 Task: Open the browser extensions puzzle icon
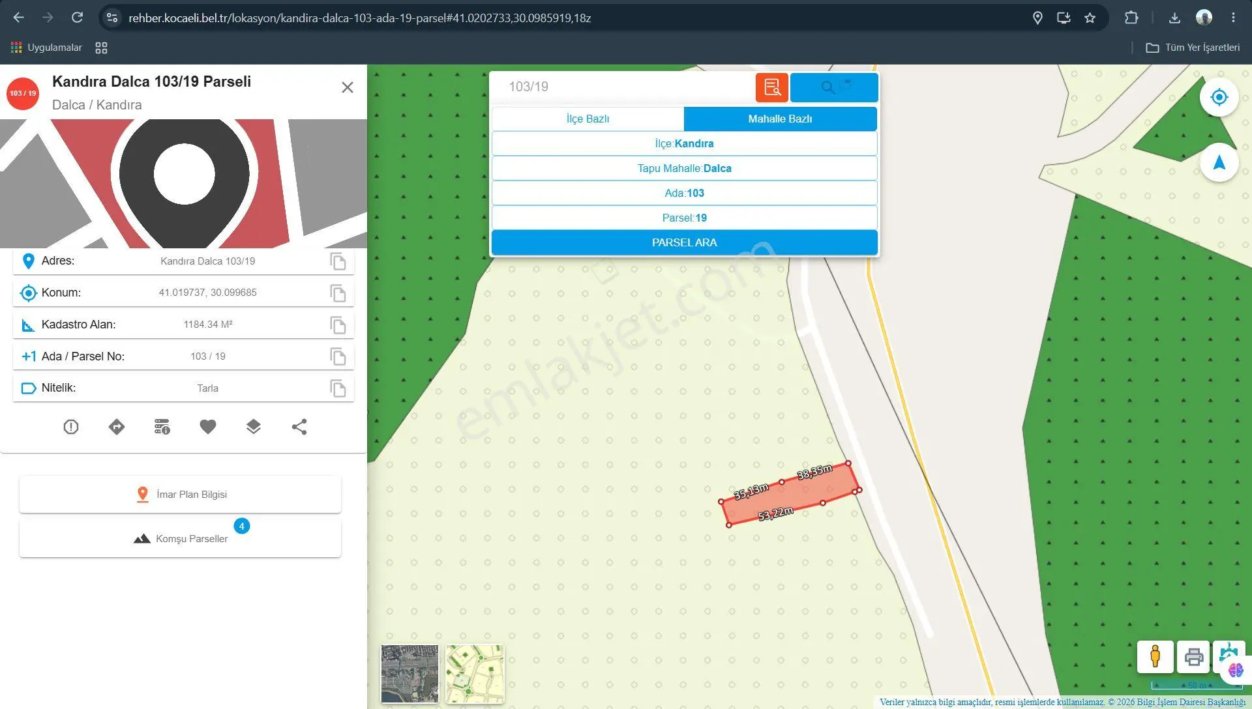[x=1131, y=18]
